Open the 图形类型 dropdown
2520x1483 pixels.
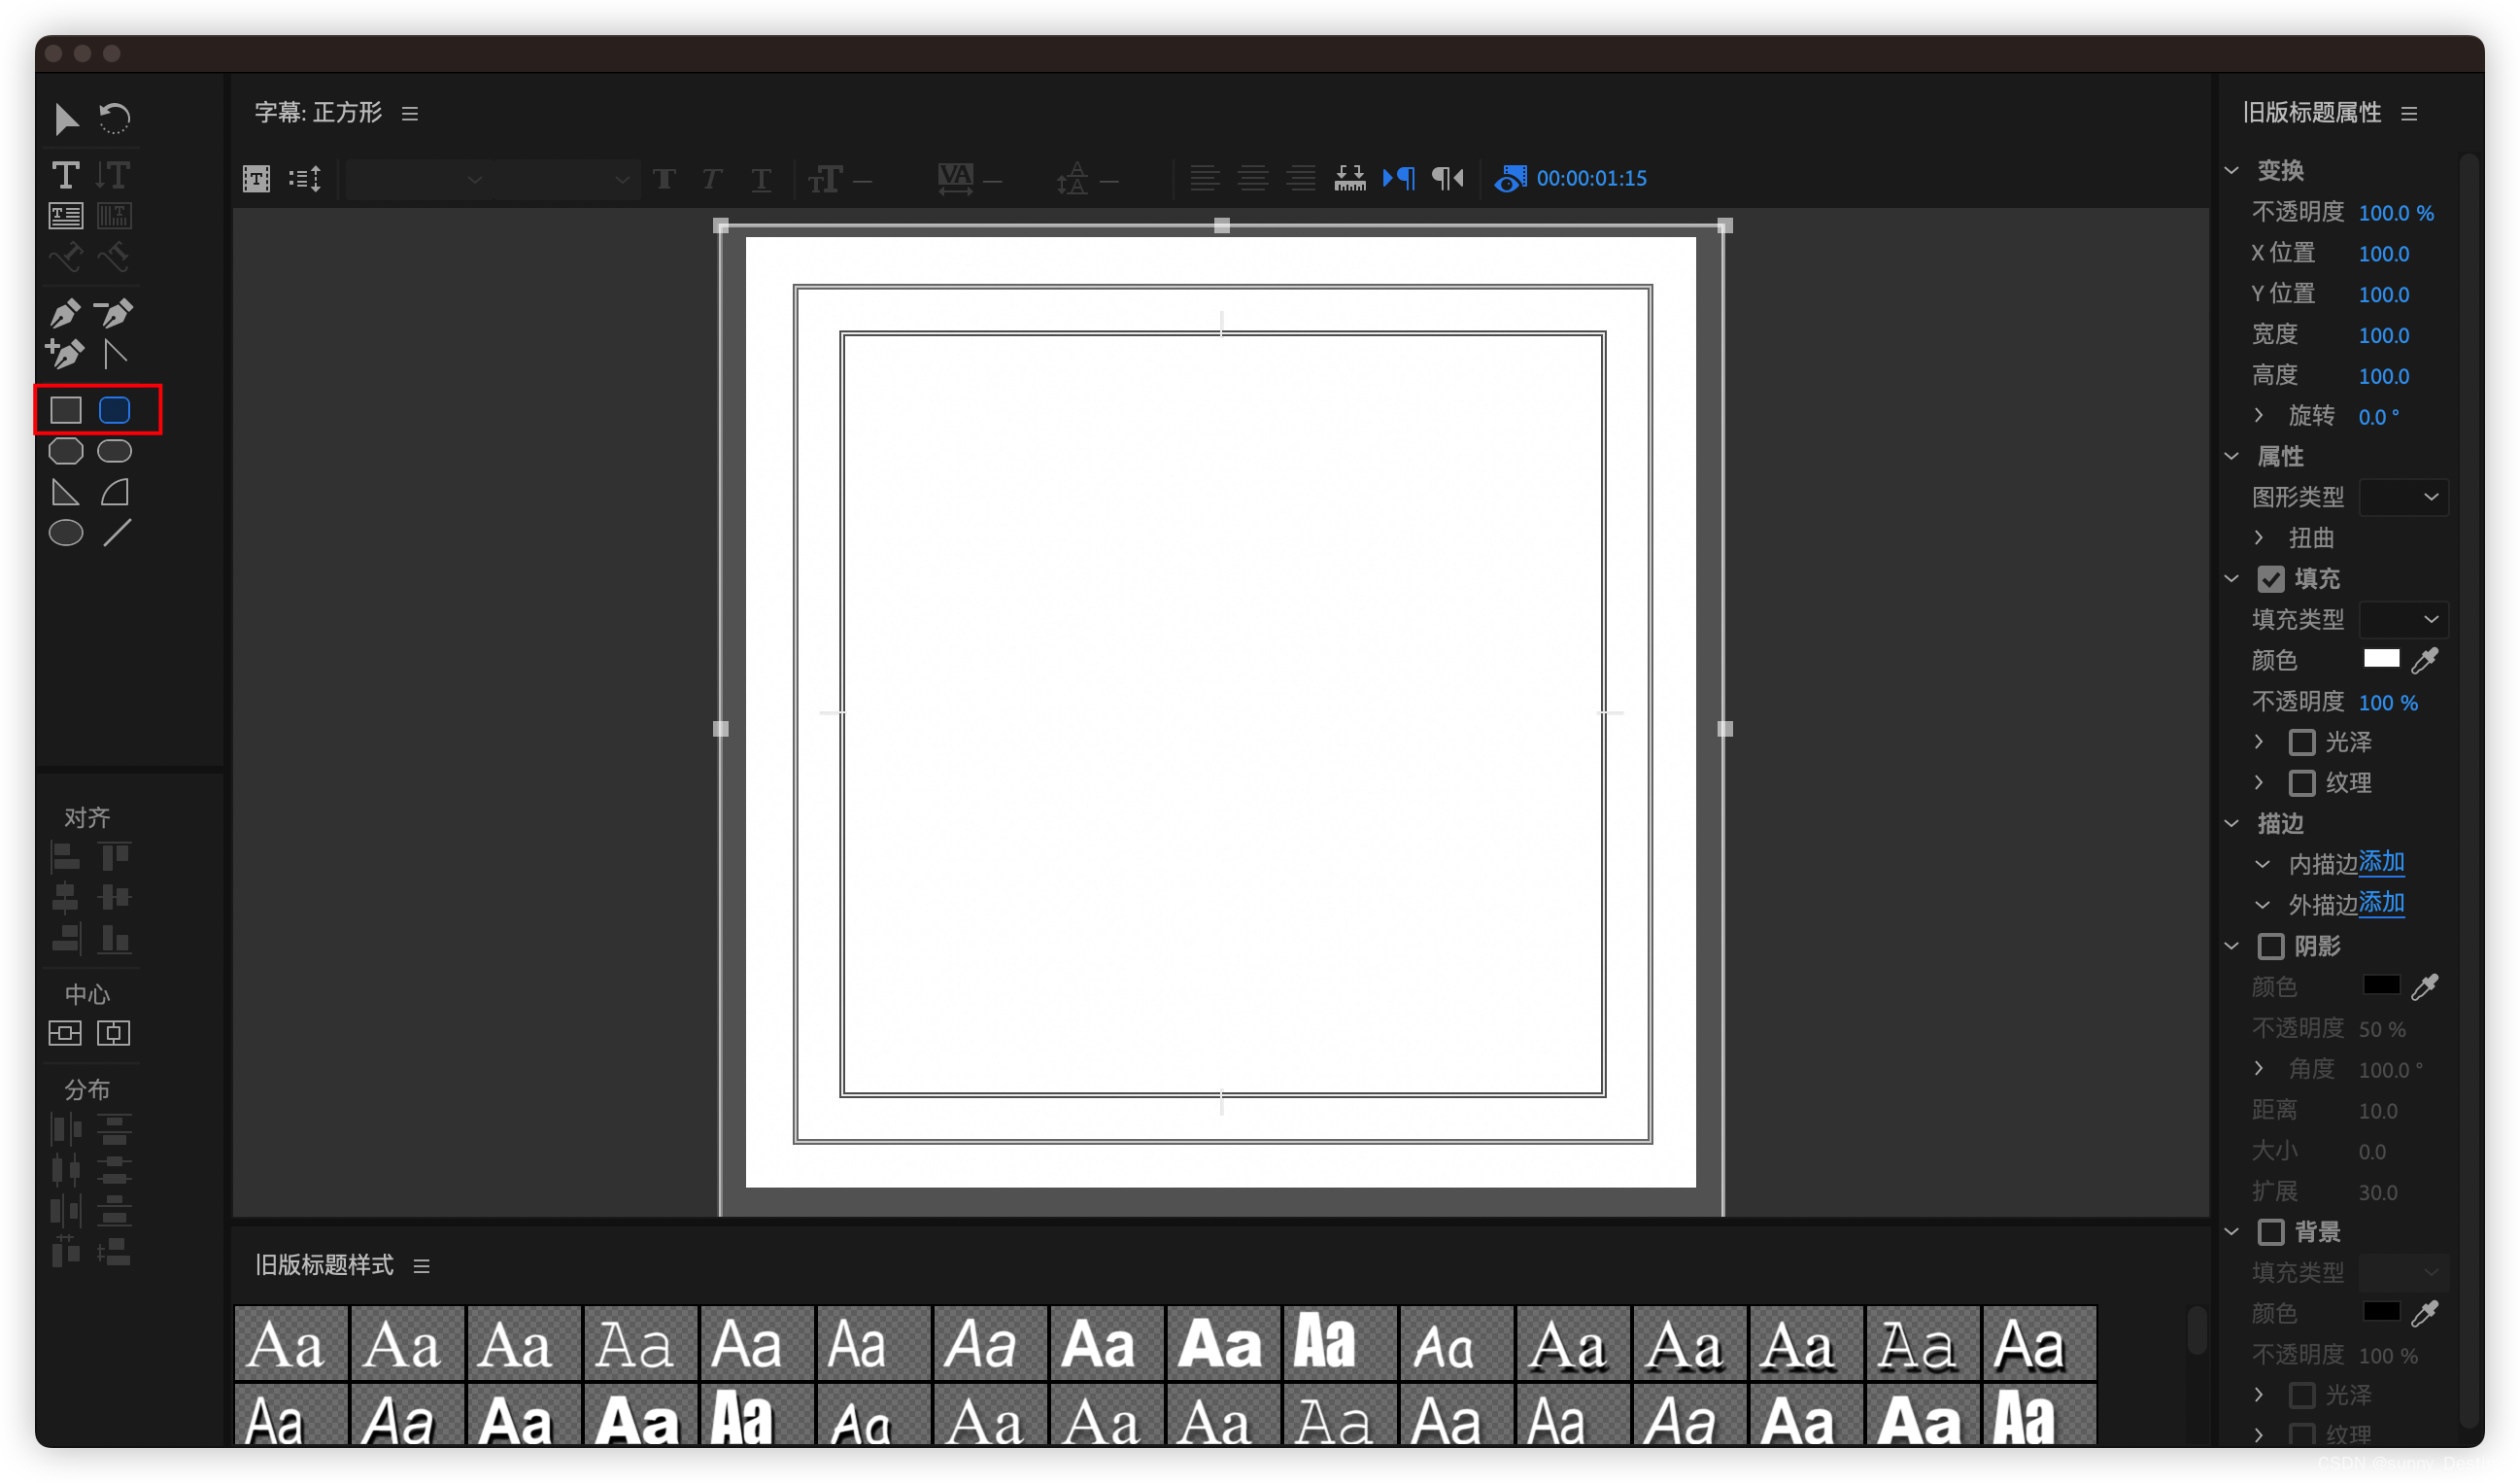[2403, 498]
